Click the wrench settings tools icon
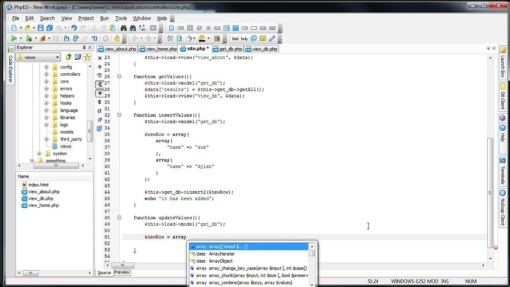 point(170,38)
